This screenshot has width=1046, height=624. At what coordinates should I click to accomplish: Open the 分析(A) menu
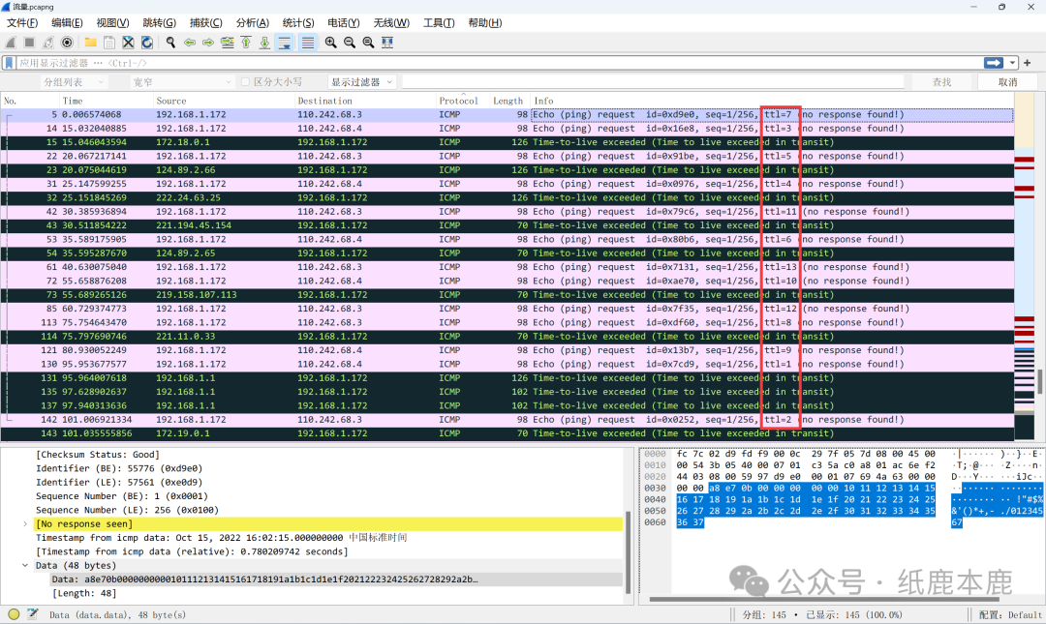tap(253, 22)
